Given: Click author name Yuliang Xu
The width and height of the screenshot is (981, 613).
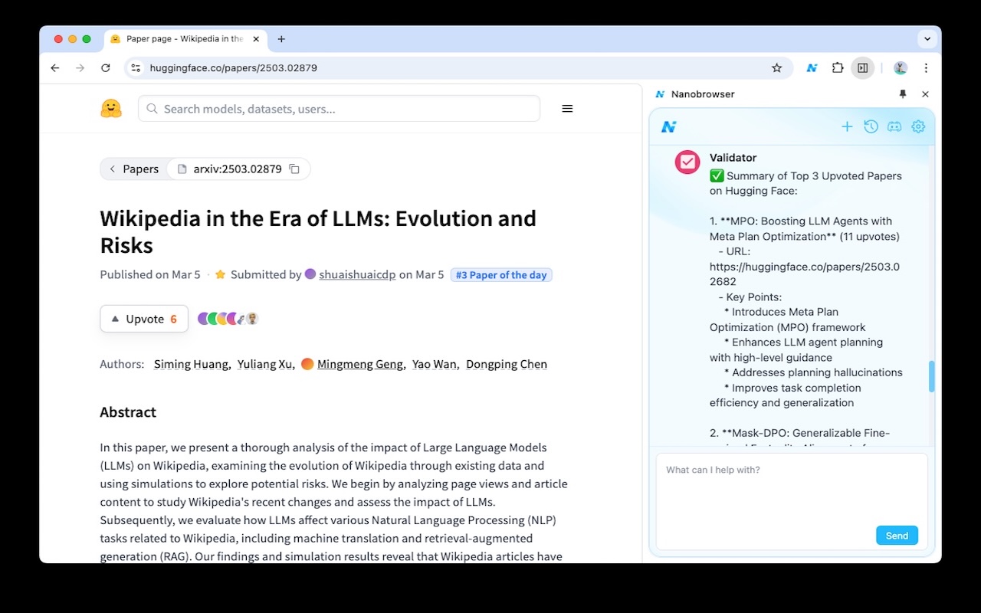Looking at the screenshot, I should (x=264, y=364).
